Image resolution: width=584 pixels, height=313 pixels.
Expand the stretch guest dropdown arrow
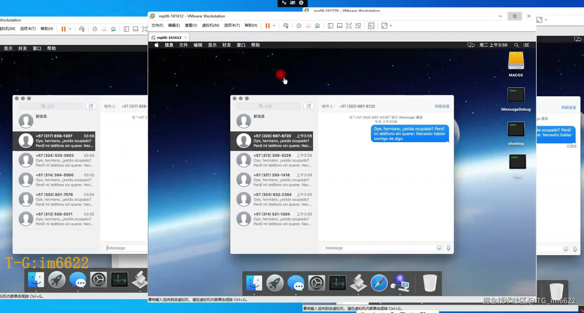(x=391, y=26)
